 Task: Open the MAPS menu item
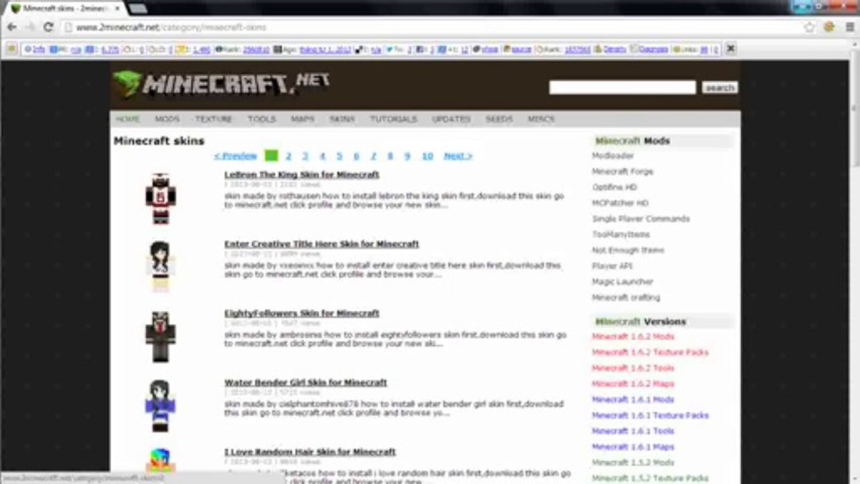[303, 119]
